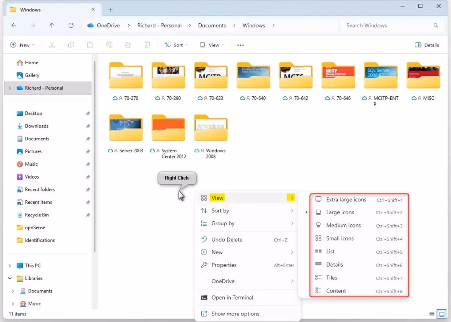Switch to large thumbnails icon in status bar
Viewport: 451px width, 322px height.
[x=441, y=314]
